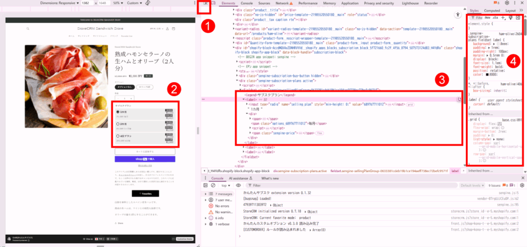
Task: Click the label breadcrumb item
Action: (455, 171)
